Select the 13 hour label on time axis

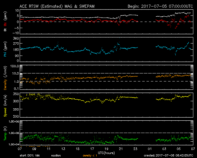pyautogui.click(x=63, y=149)
